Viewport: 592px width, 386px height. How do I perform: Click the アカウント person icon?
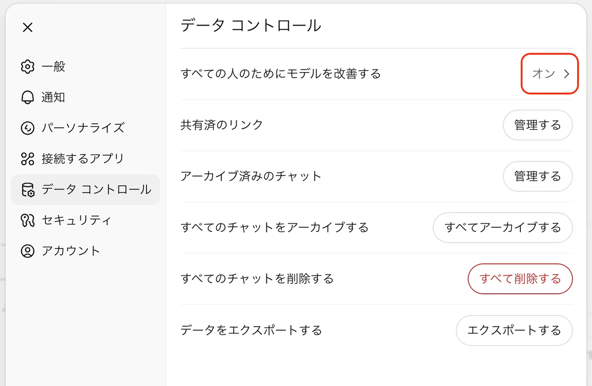point(28,251)
